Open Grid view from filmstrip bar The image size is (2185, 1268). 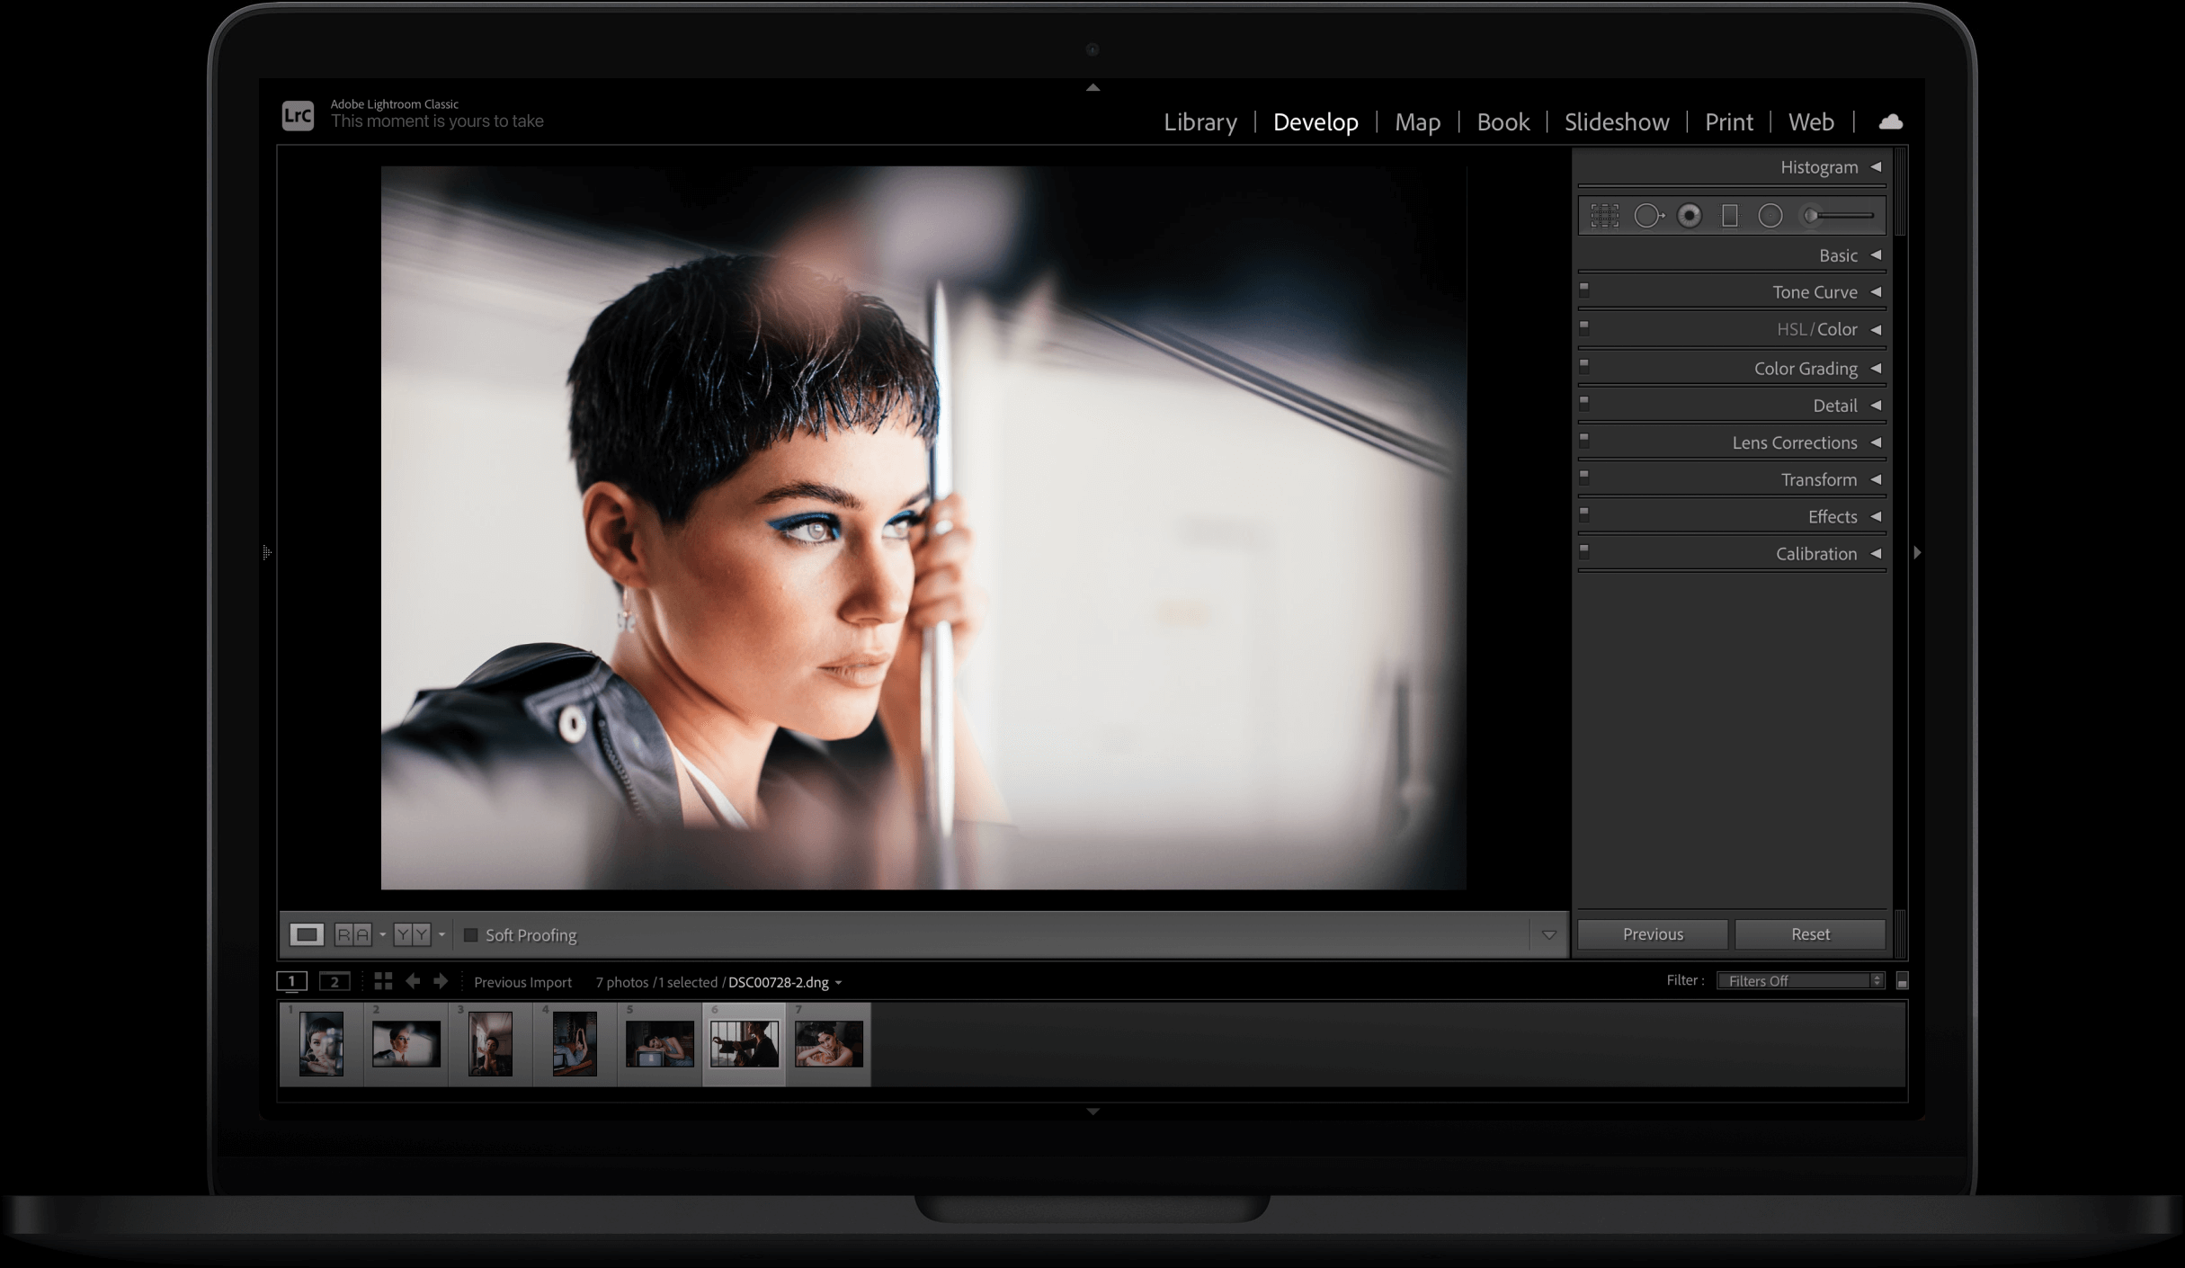click(383, 981)
